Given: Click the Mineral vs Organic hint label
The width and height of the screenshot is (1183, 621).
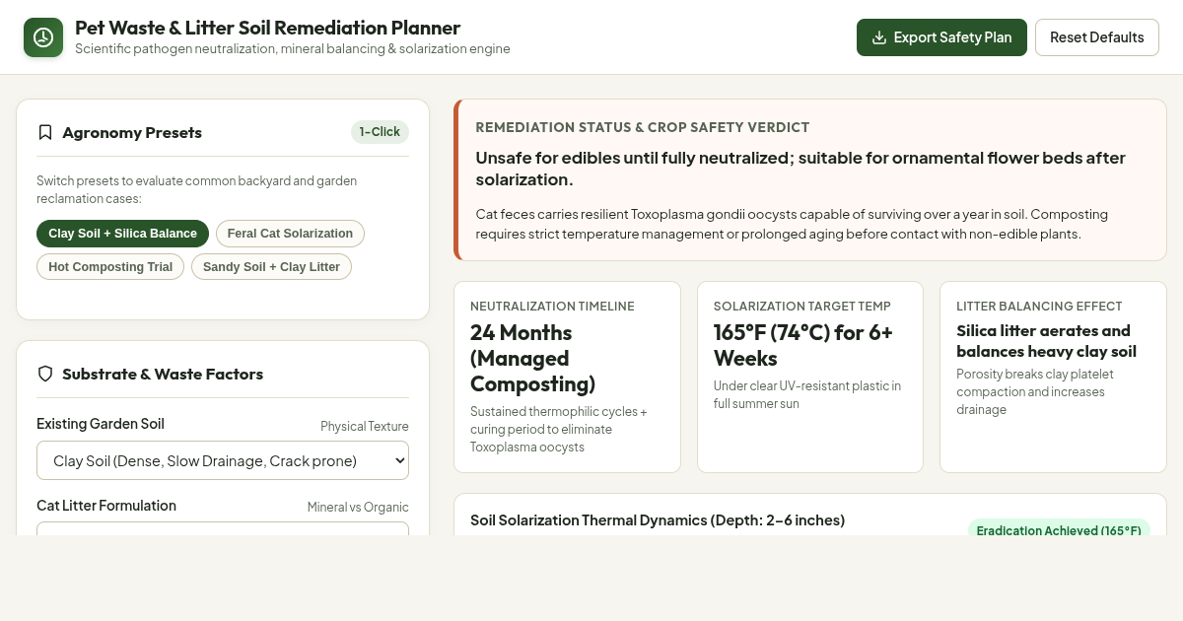Looking at the screenshot, I should click(358, 507).
